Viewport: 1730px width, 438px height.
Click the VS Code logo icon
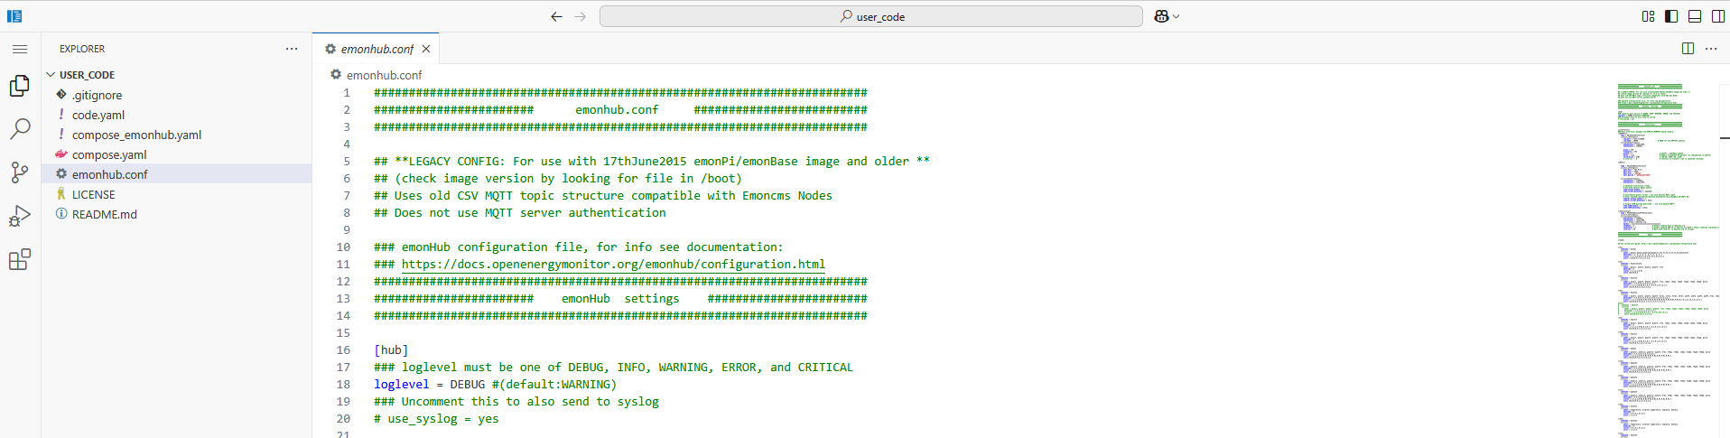pyautogui.click(x=14, y=16)
